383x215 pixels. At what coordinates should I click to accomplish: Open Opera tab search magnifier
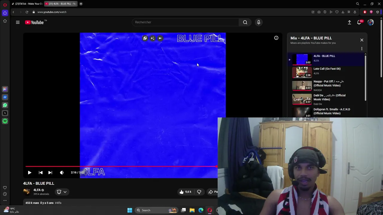(x=358, y=4)
